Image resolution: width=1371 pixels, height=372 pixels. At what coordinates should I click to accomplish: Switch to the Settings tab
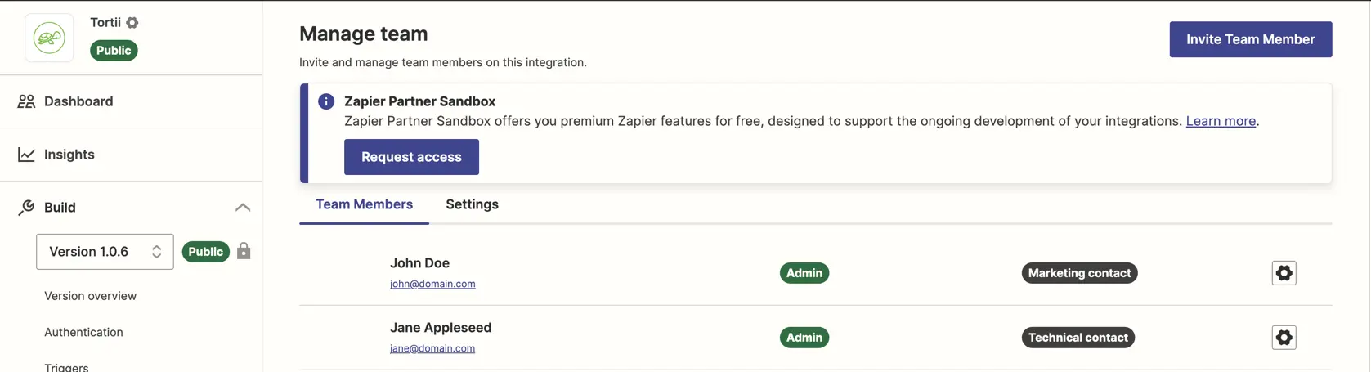[472, 204]
